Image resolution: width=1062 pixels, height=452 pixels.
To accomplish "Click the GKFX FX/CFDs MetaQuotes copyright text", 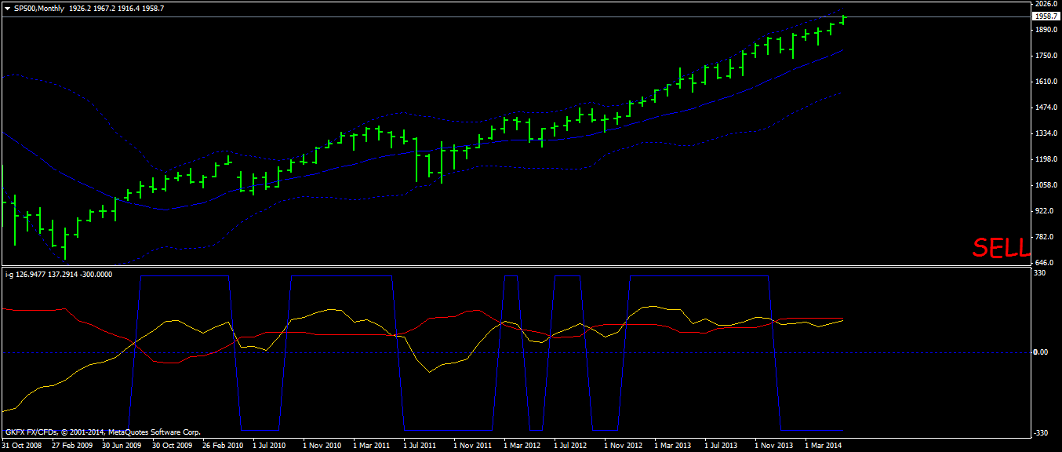I will coord(103,432).
